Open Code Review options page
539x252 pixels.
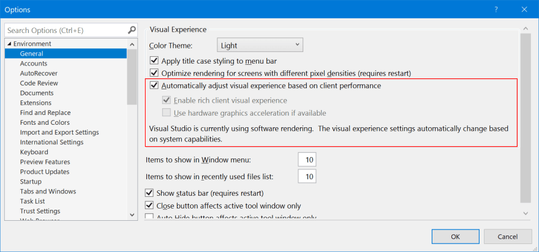[x=39, y=83]
